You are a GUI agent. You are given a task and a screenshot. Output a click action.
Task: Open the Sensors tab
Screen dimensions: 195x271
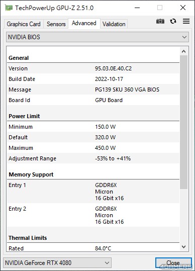(56, 24)
